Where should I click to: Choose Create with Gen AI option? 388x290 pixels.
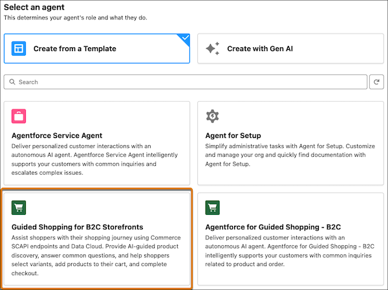point(290,49)
